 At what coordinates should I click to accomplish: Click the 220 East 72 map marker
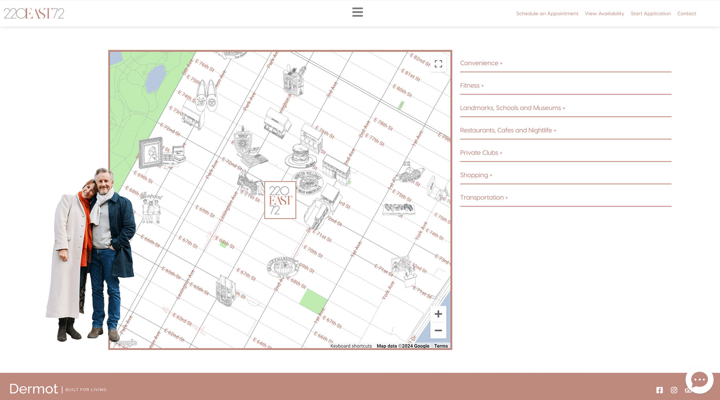pyautogui.click(x=280, y=200)
